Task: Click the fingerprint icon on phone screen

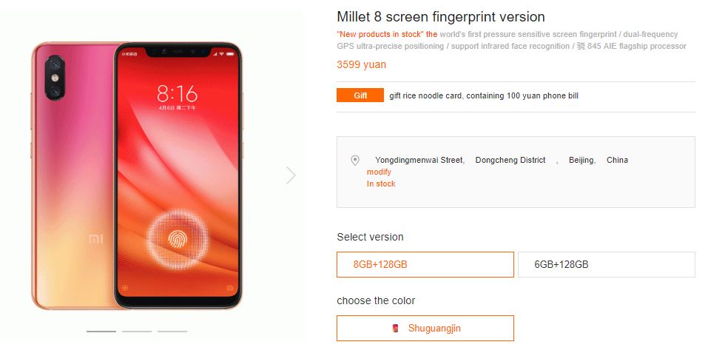Action: click(x=178, y=239)
